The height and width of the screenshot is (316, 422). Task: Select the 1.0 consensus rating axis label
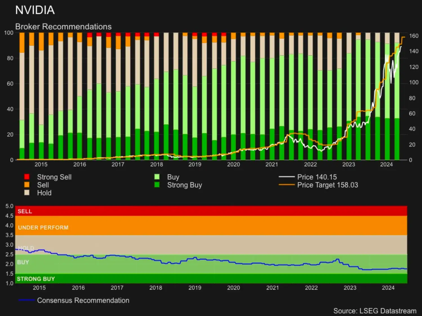click(10, 283)
